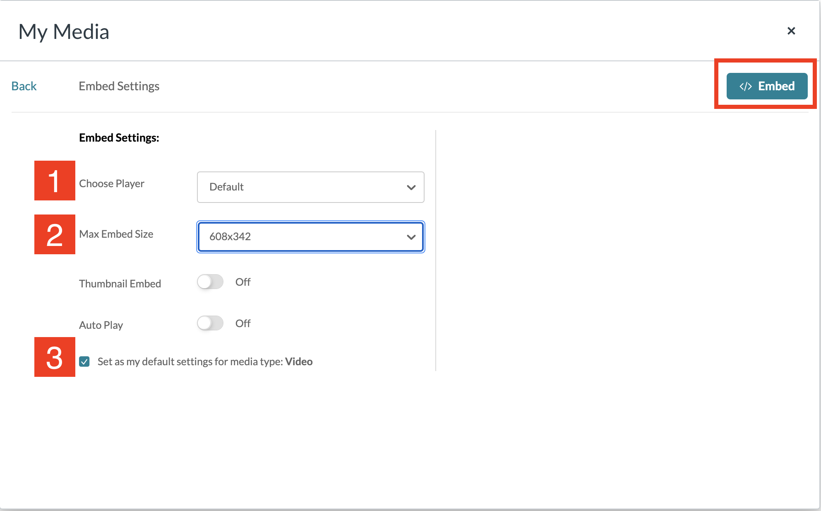Click the Max Embed Size label

pyautogui.click(x=116, y=234)
